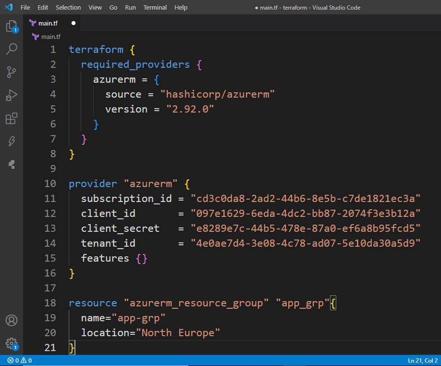Open the Accounts icon in activity bar
441x366 pixels.
click(11, 320)
